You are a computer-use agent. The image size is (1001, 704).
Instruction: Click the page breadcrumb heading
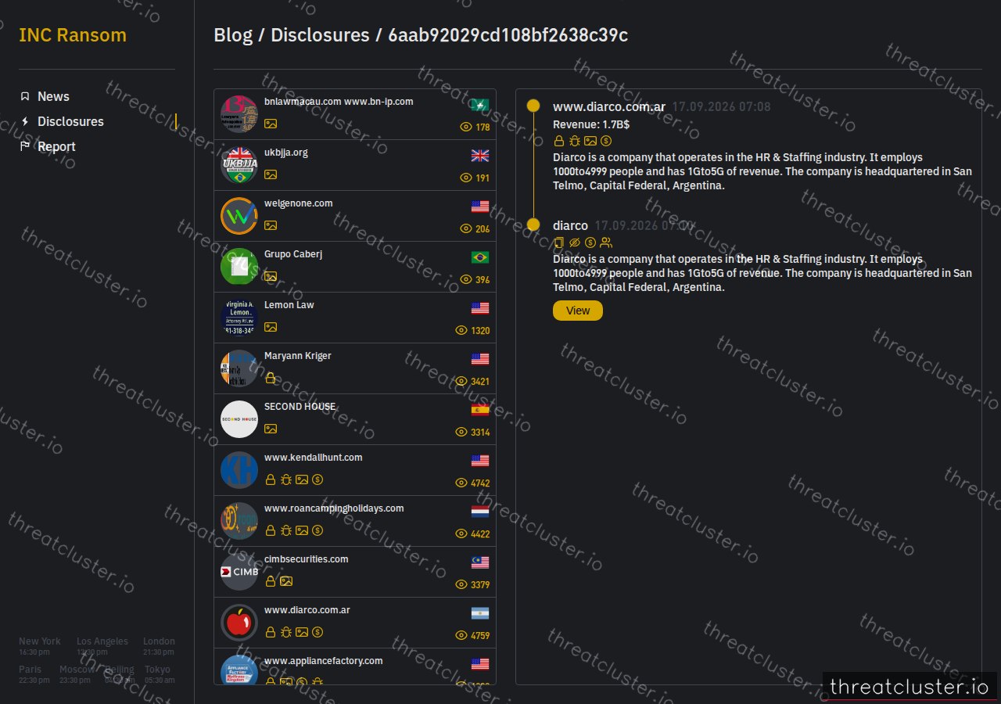421,35
